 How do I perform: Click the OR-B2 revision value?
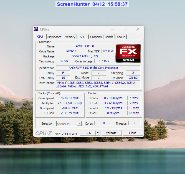tap(133, 78)
